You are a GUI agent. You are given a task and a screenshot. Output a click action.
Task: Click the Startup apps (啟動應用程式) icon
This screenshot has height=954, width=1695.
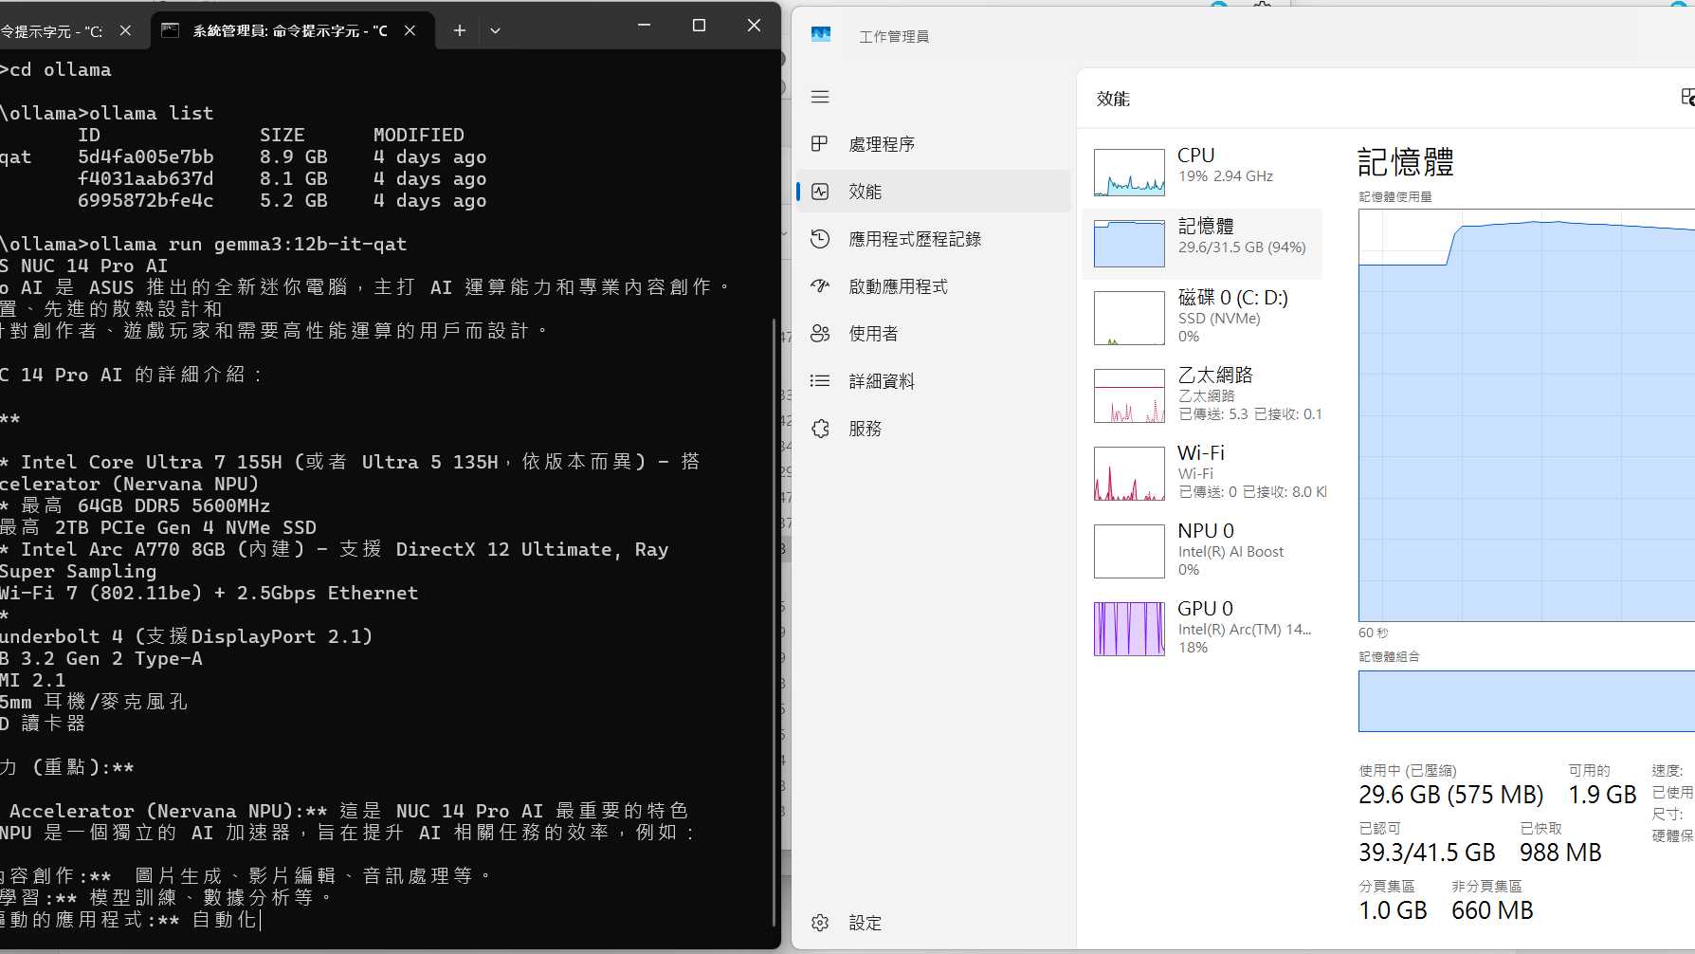coord(820,286)
